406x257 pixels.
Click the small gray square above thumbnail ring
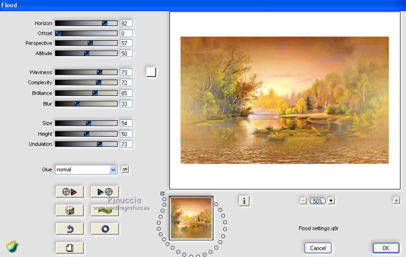[162, 194]
